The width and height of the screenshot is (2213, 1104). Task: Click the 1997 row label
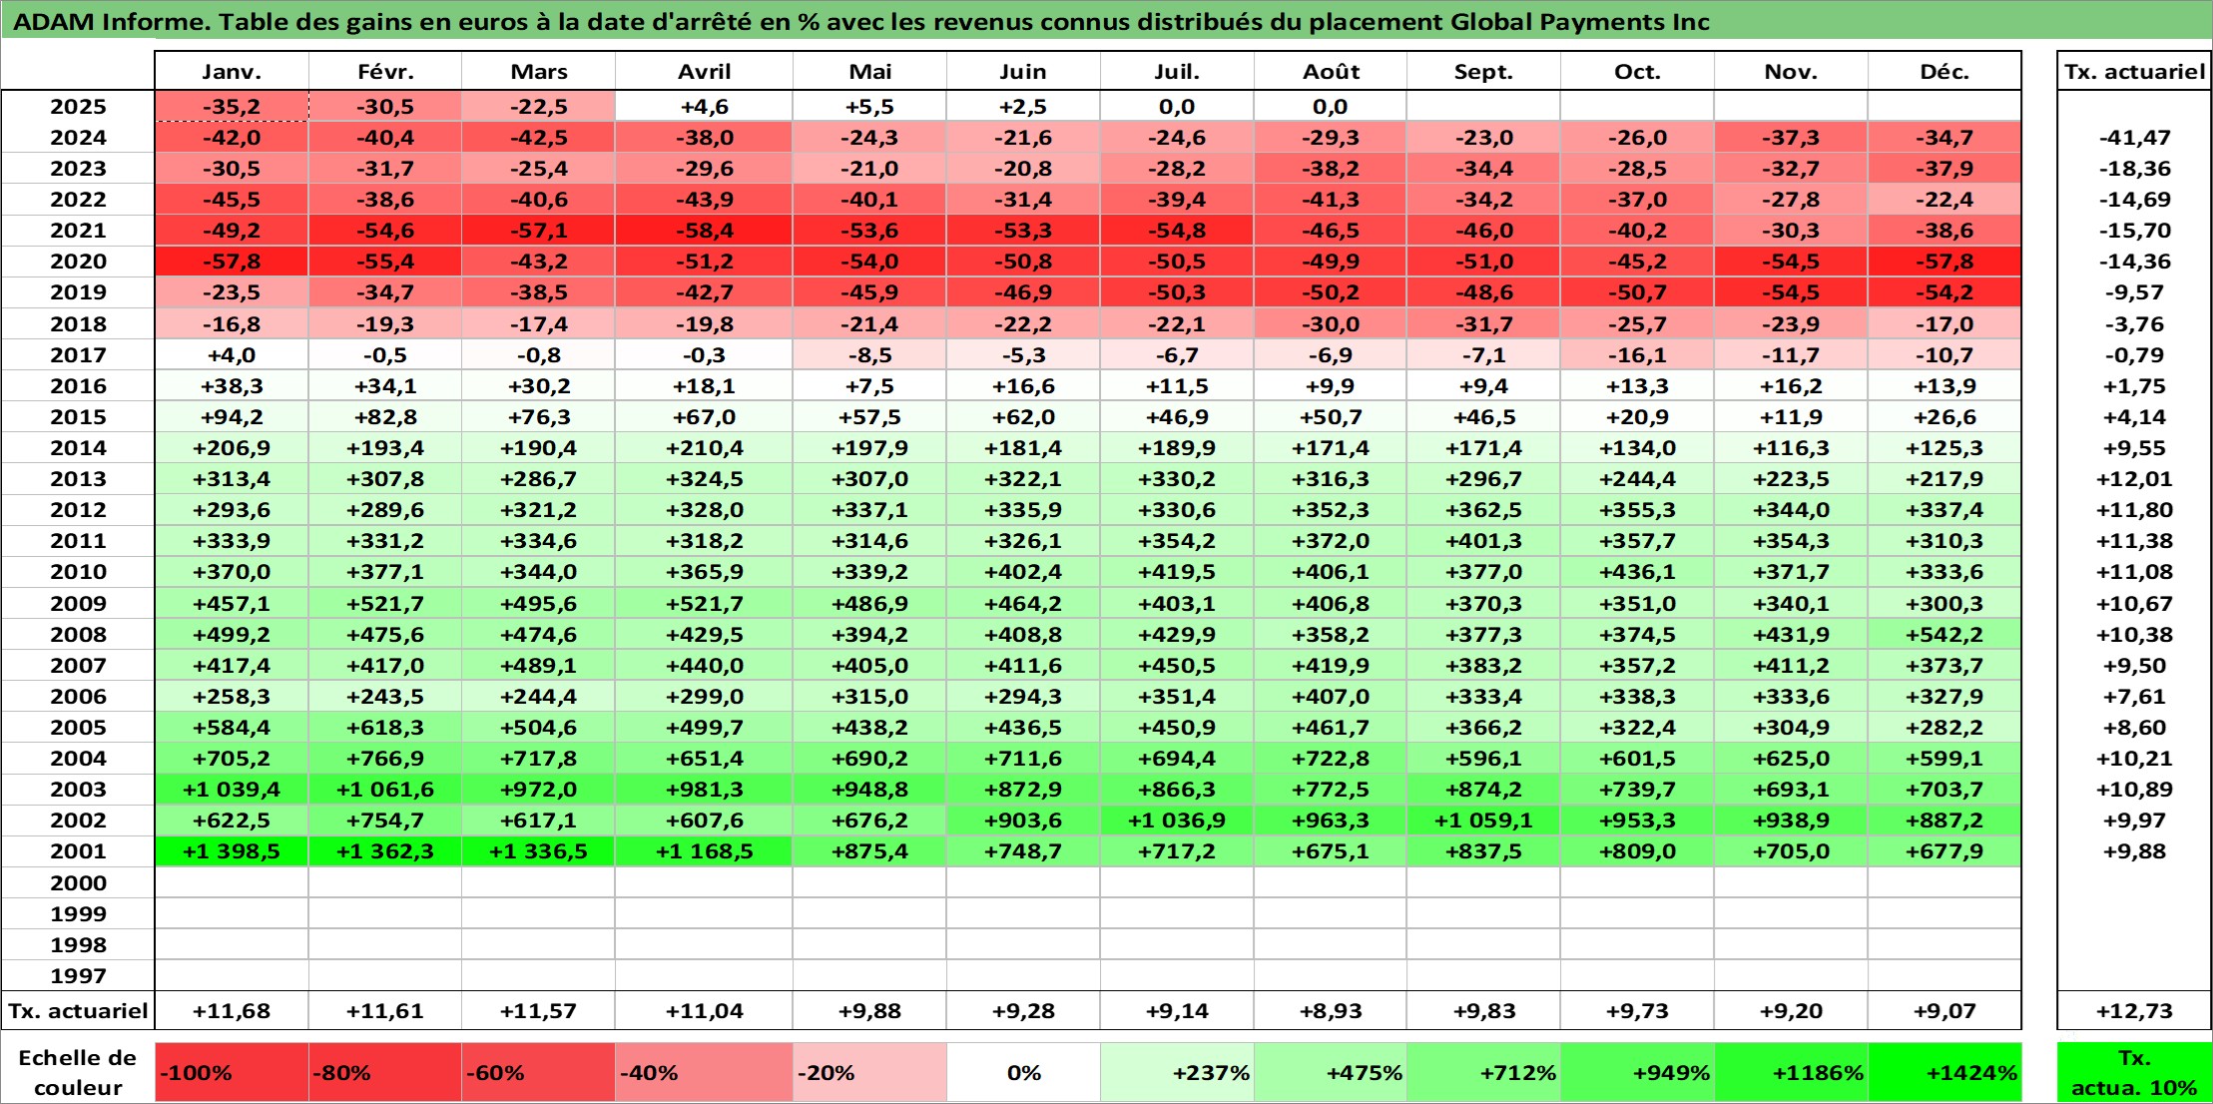(78, 975)
